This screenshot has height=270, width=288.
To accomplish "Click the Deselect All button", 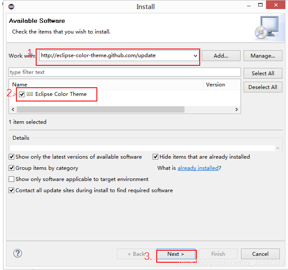I will (x=263, y=87).
